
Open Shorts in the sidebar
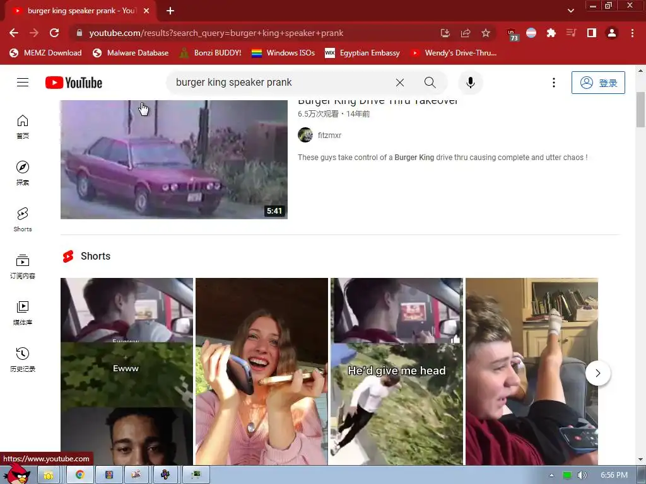[x=23, y=220]
